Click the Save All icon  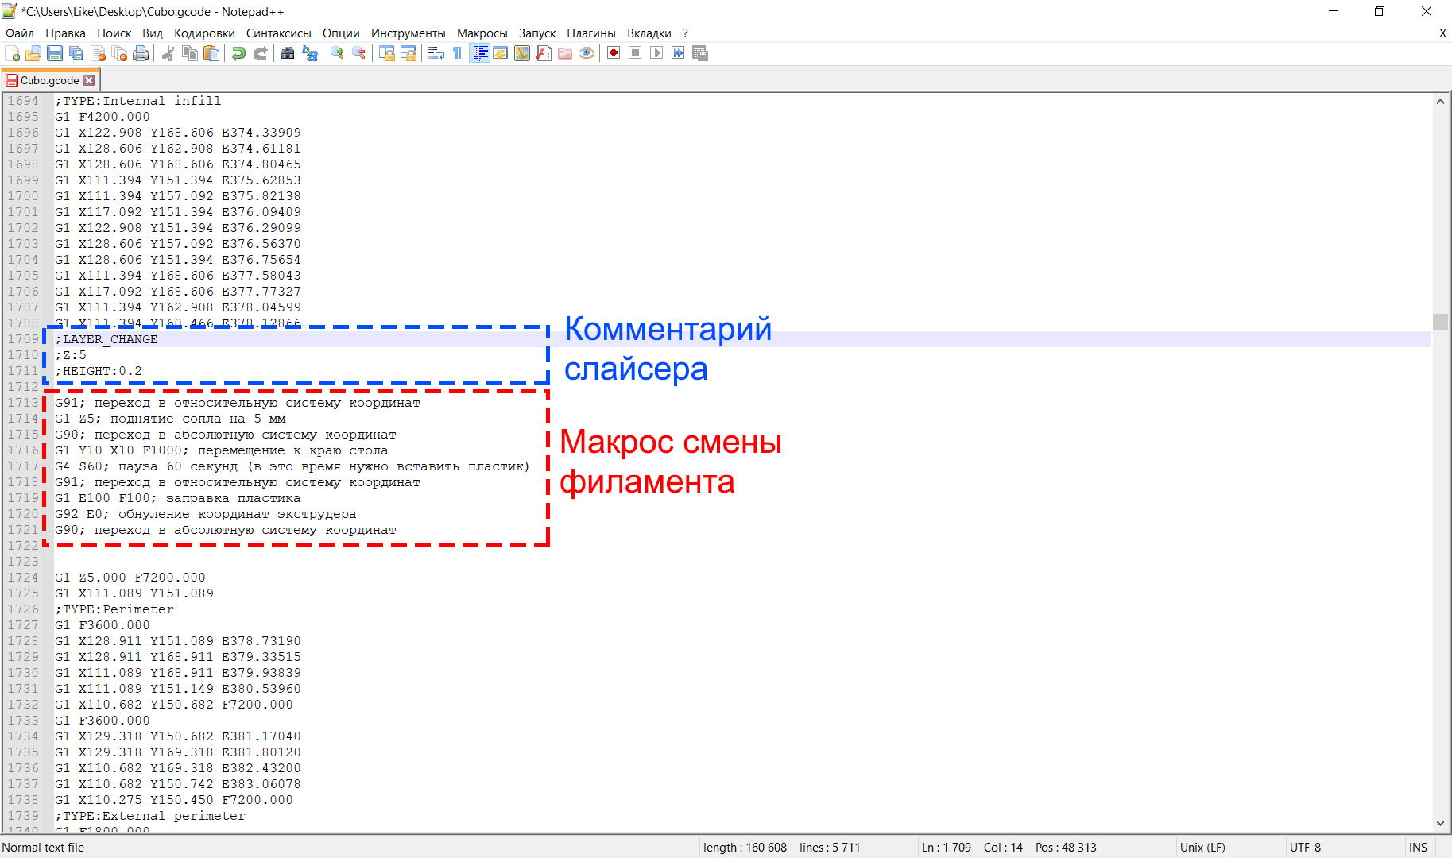76,53
